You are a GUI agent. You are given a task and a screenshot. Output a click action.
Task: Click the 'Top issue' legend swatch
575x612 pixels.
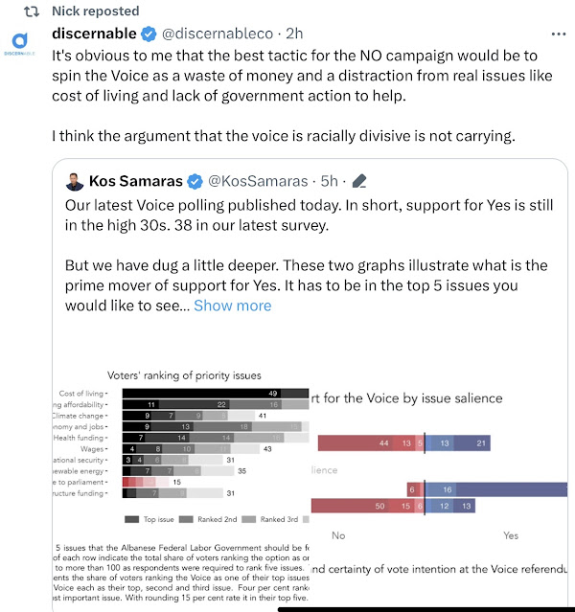pyautogui.click(x=131, y=519)
